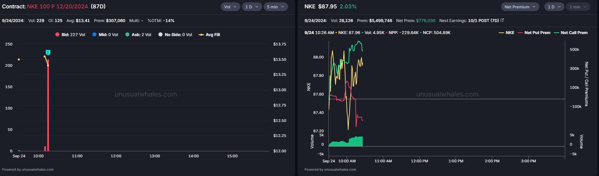Click the small red bar before the spike

point(45,149)
